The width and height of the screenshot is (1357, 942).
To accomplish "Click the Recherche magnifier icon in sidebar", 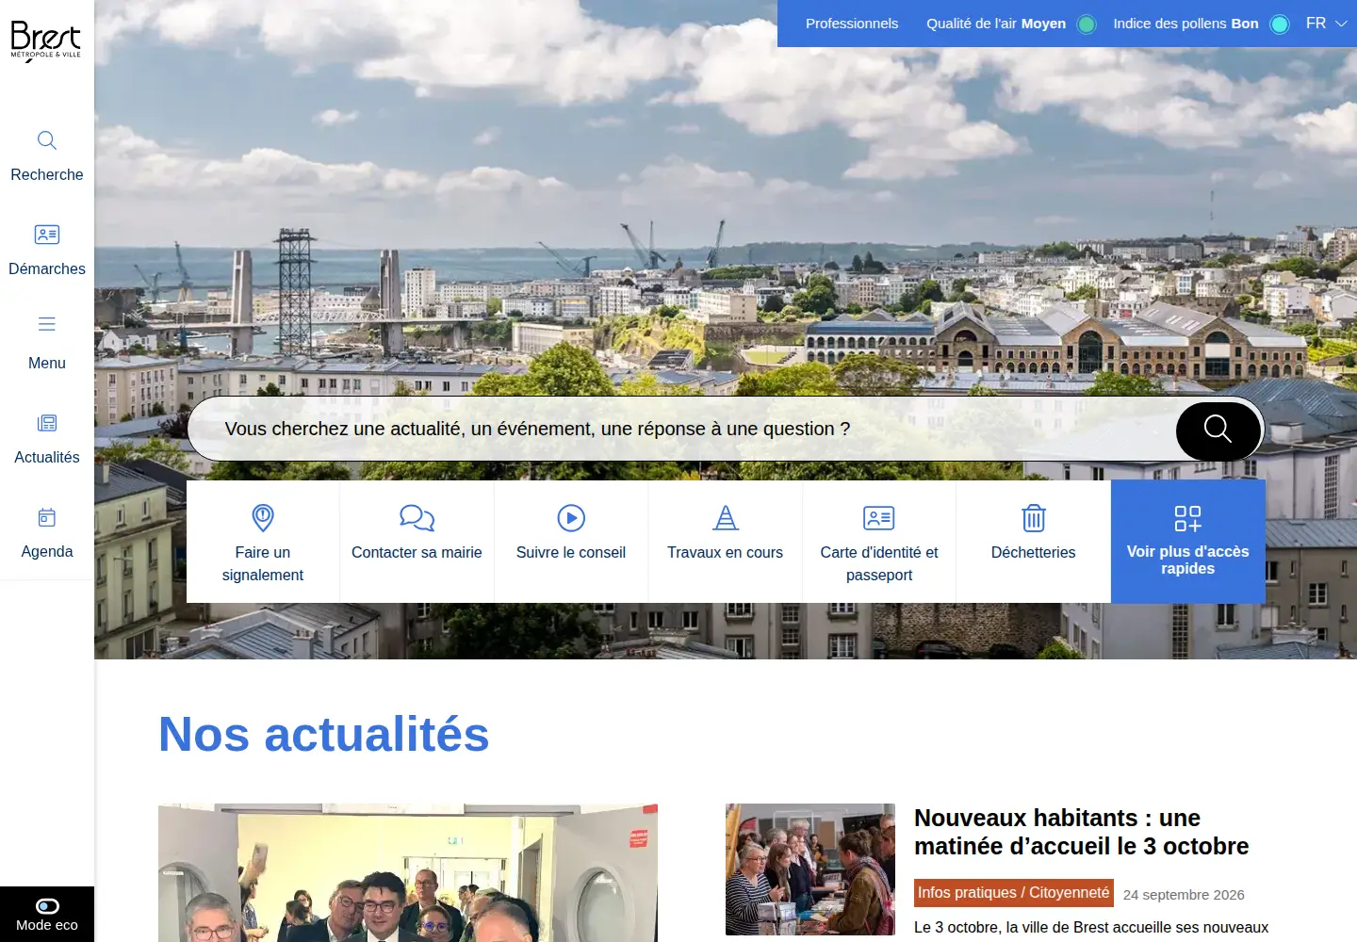I will coord(47,140).
